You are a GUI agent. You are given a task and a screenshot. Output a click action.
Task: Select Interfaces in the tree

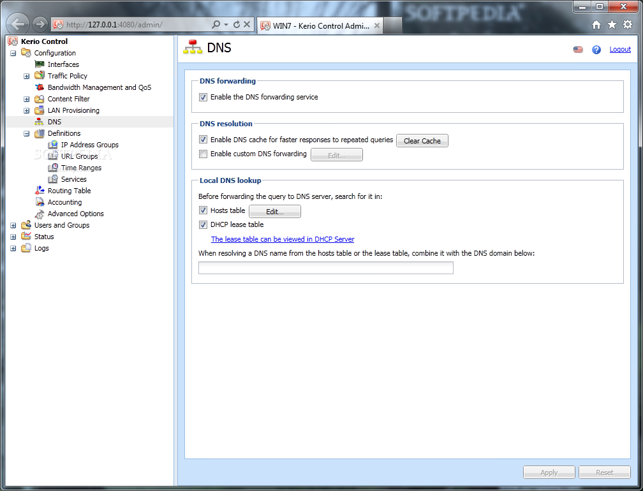63,64
